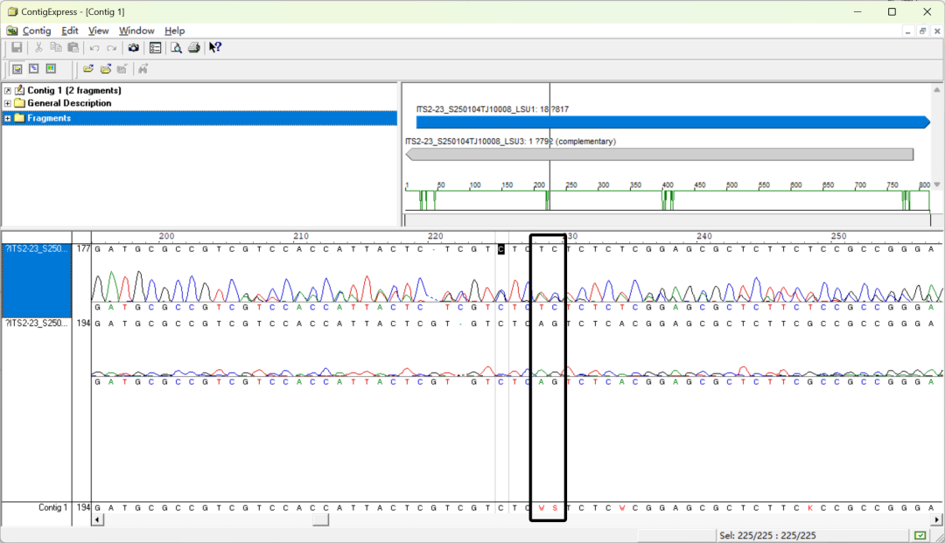The height and width of the screenshot is (543, 945).
Task: Click the Cut scissors icon
Action: click(x=38, y=47)
